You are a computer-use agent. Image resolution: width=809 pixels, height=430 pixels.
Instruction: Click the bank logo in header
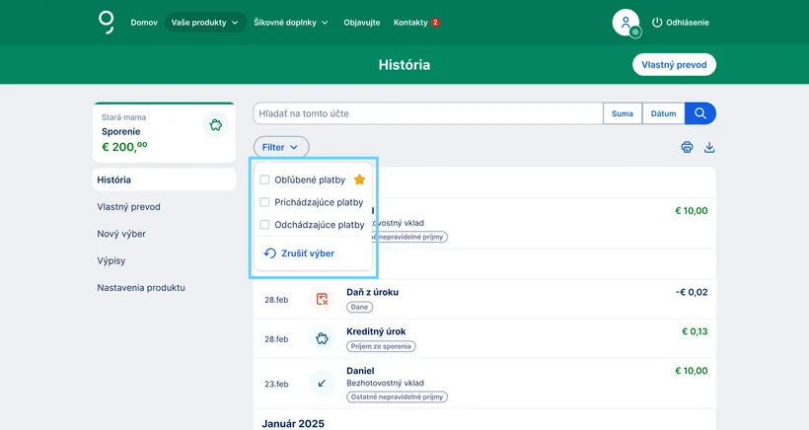106,22
